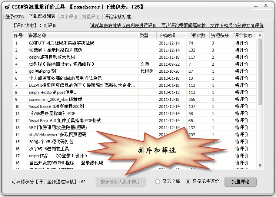Click the 评价状态 column header

pyautogui.click(x=245, y=35)
